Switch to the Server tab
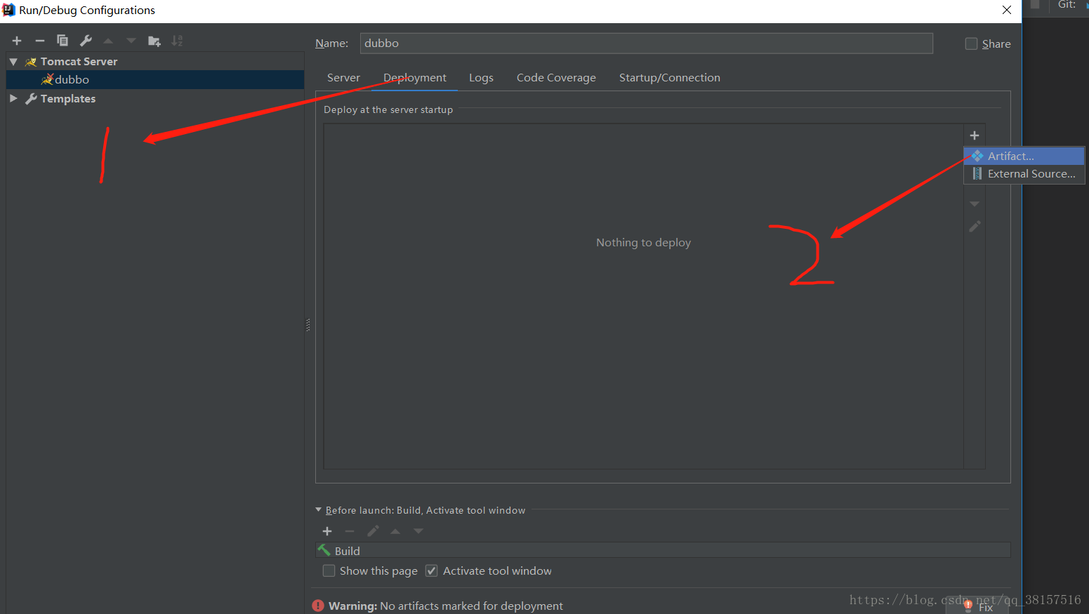This screenshot has height=614, width=1089. coord(343,77)
